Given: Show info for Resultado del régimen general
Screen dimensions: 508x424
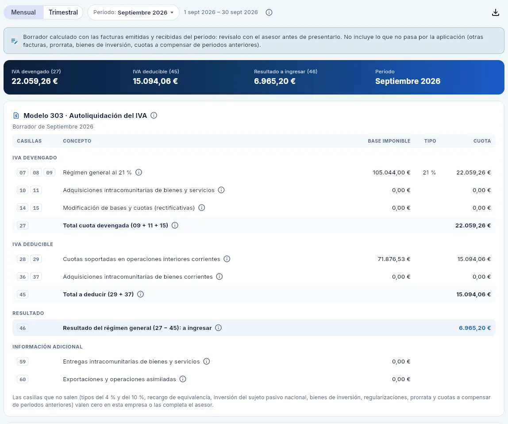Looking at the screenshot, I should click(x=218, y=328).
